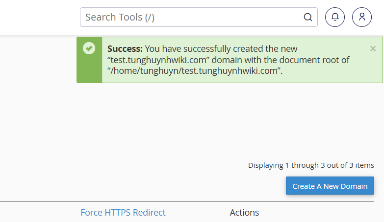Screen dimensions: 384x222
Task: Click the Actions column header
Action: point(244,213)
